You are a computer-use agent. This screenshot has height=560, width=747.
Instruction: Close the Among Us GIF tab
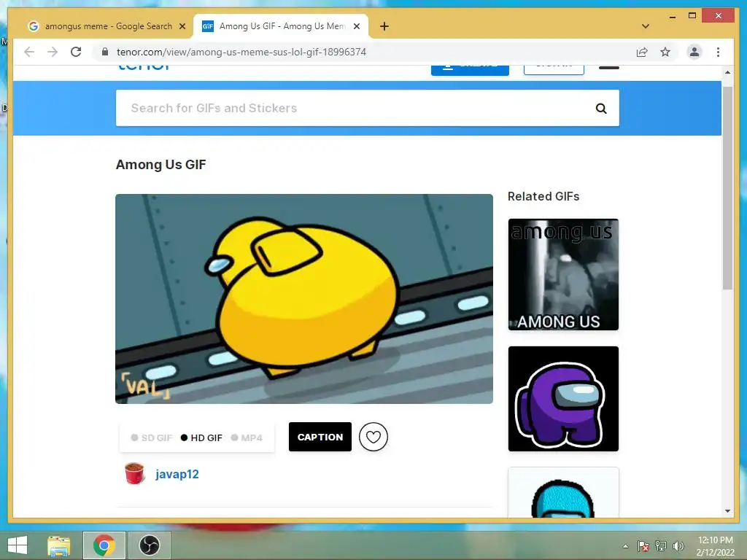pos(356,26)
